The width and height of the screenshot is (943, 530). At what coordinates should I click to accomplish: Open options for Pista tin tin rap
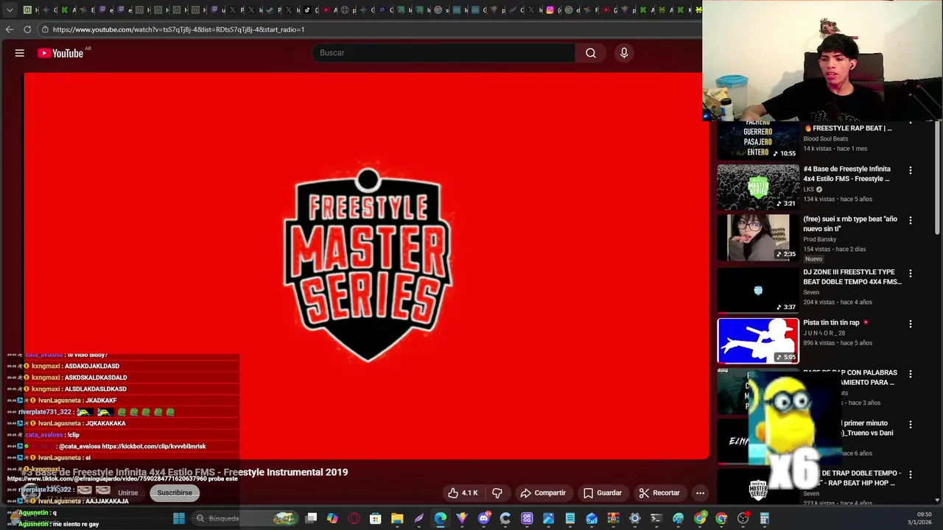pyautogui.click(x=911, y=324)
